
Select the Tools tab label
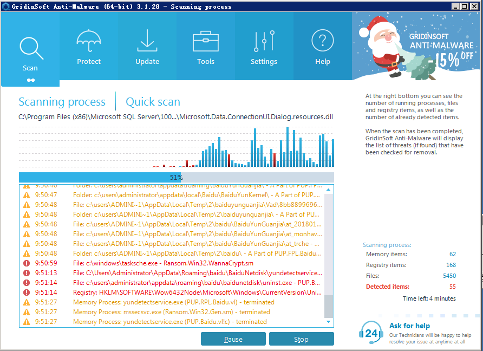[x=205, y=62]
